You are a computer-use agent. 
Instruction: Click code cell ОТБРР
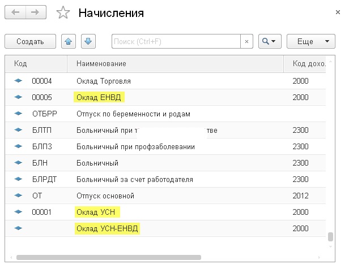[45, 114]
